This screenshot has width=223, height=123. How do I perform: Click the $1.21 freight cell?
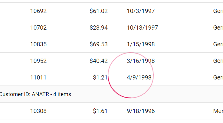pos(100,78)
